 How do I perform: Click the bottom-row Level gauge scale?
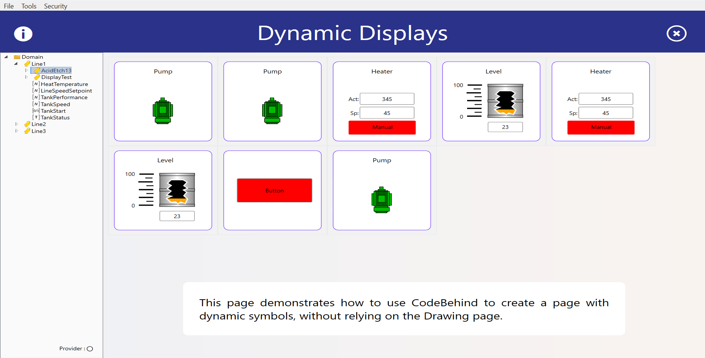click(x=146, y=190)
